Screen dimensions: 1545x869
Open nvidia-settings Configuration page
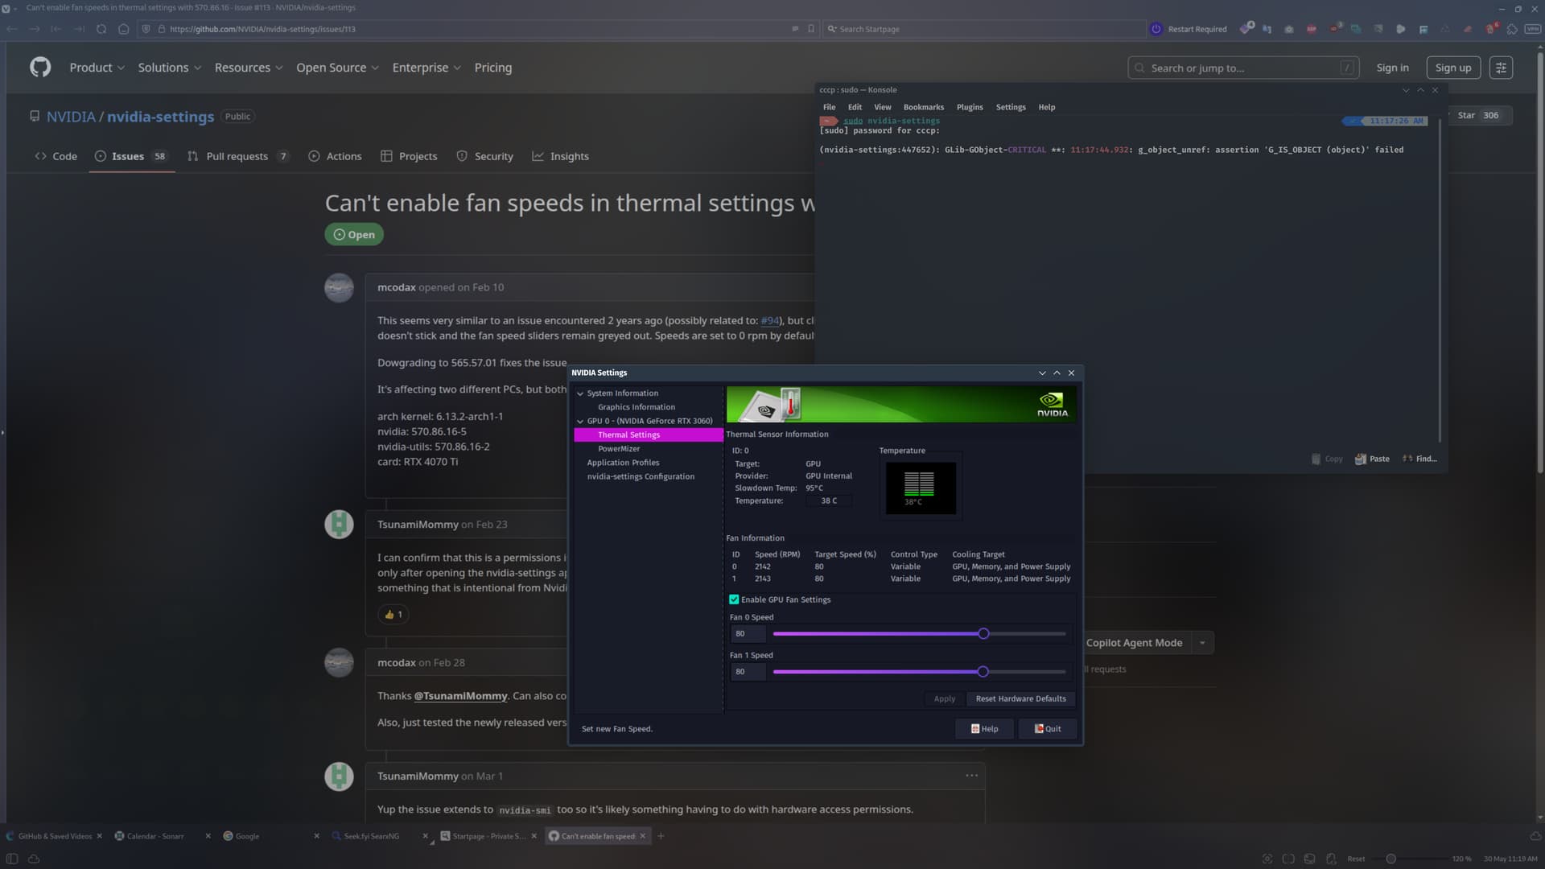(641, 476)
